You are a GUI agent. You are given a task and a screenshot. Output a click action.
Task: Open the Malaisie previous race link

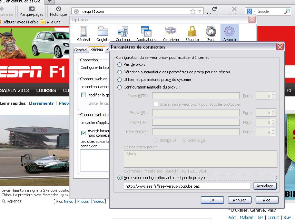pos(246,217)
